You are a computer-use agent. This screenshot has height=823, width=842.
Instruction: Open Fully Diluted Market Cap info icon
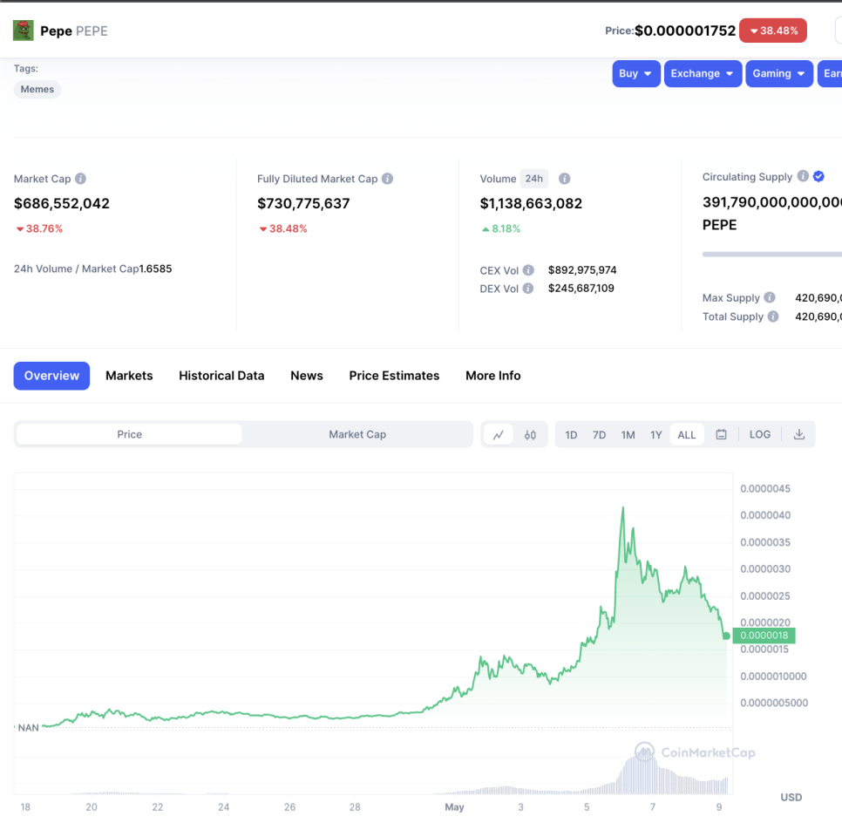click(387, 179)
